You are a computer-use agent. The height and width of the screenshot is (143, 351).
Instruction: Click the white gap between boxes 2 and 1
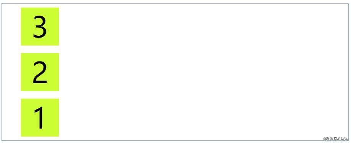coord(40,95)
